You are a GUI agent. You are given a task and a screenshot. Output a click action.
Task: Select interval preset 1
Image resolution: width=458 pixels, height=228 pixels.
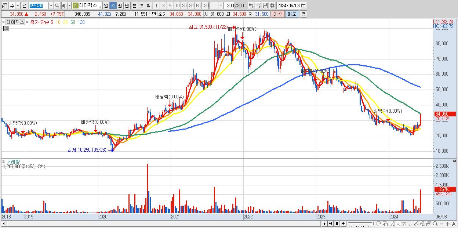pos(156,6)
